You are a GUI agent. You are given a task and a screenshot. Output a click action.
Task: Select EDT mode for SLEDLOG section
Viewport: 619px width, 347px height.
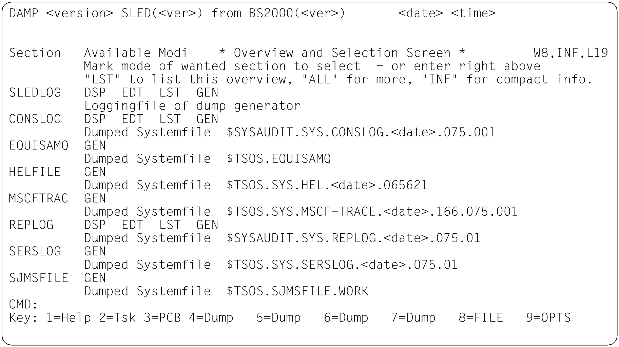click(x=132, y=93)
